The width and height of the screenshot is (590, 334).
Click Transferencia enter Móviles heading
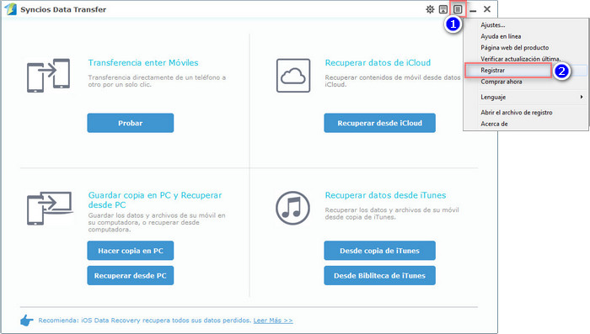(x=143, y=63)
